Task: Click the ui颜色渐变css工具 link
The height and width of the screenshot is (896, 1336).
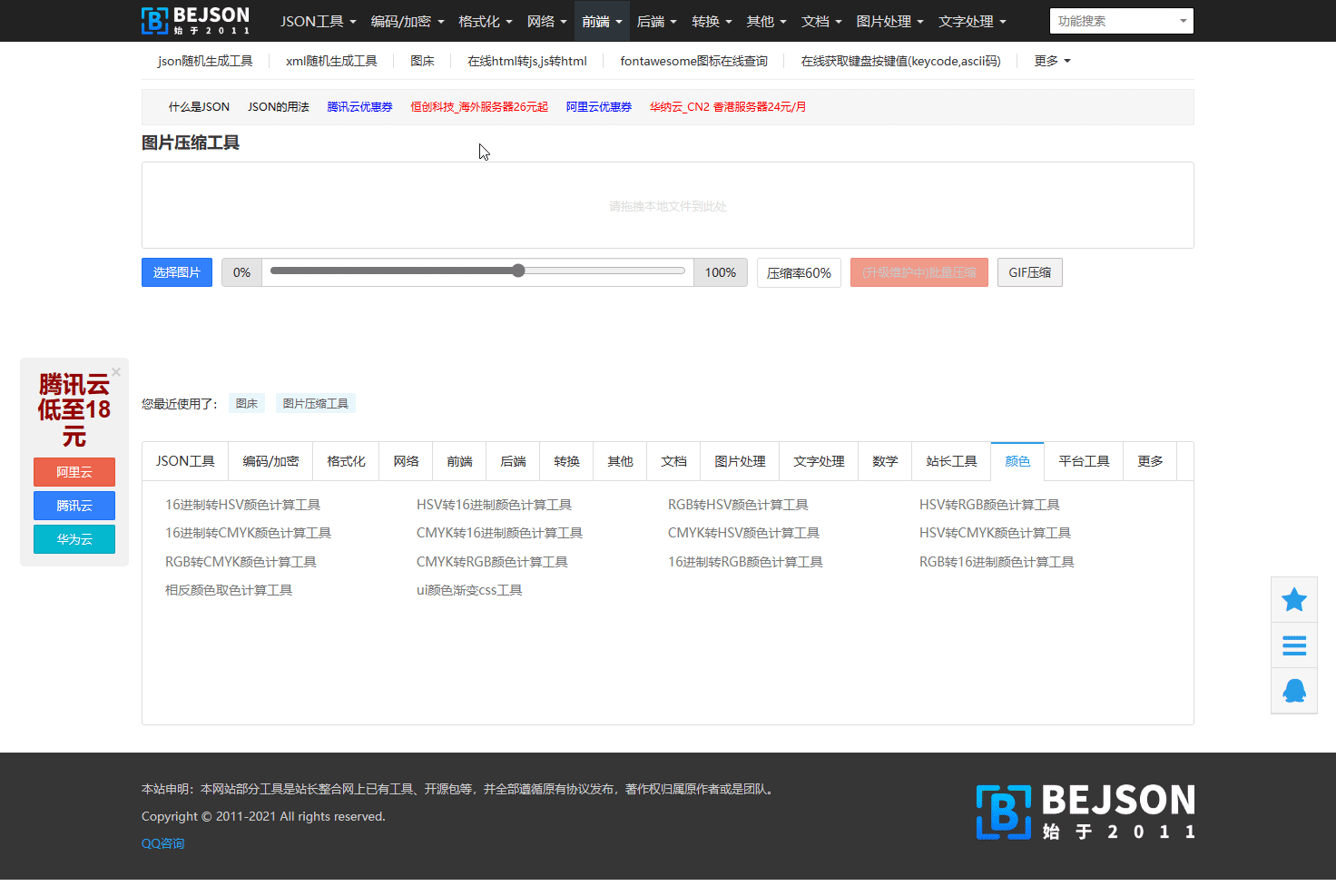Action: pos(469,590)
